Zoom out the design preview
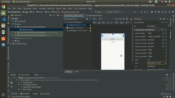This screenshot has height=98, width=175. (116, 19)
